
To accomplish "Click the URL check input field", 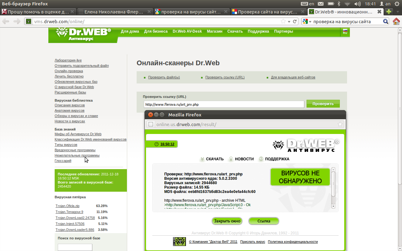I will pos(224,104).
